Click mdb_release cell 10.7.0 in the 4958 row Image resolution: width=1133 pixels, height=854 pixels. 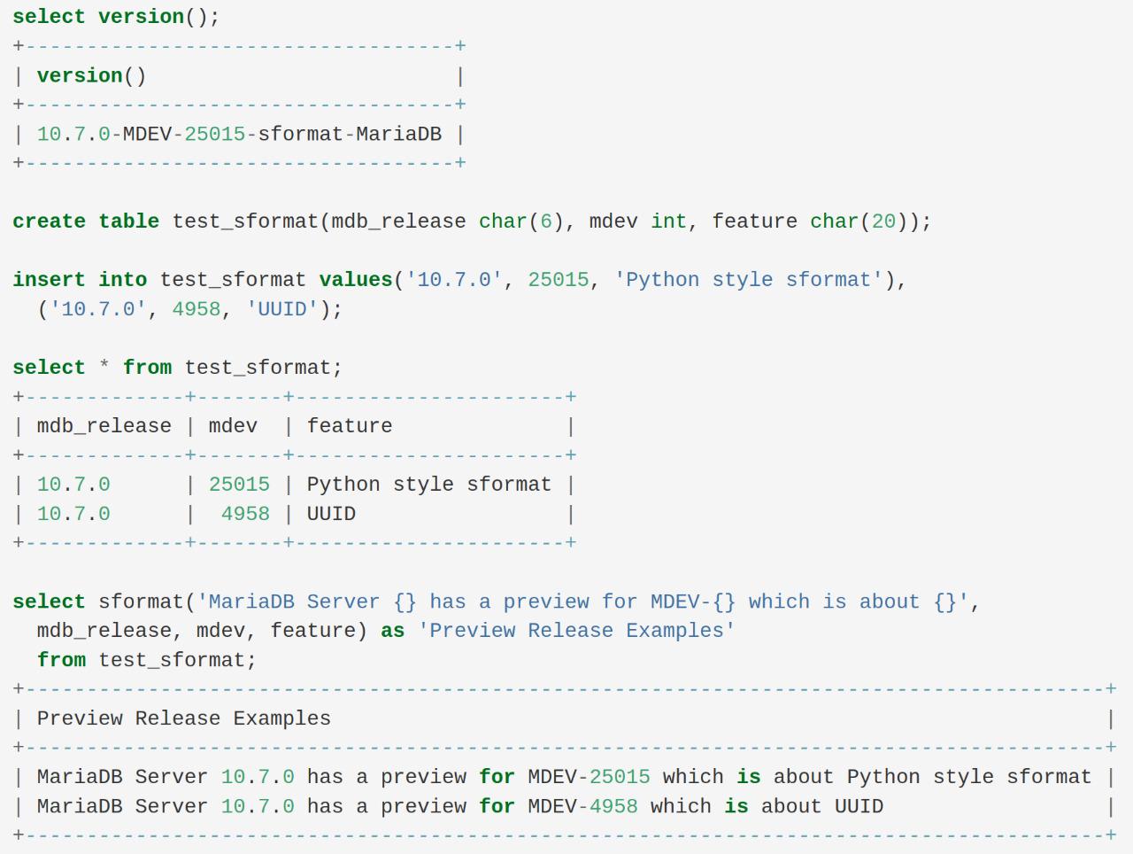pos(73,514)
